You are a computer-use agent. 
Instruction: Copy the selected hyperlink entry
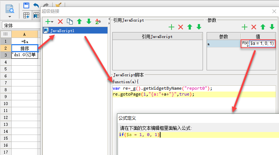[70, 22]
